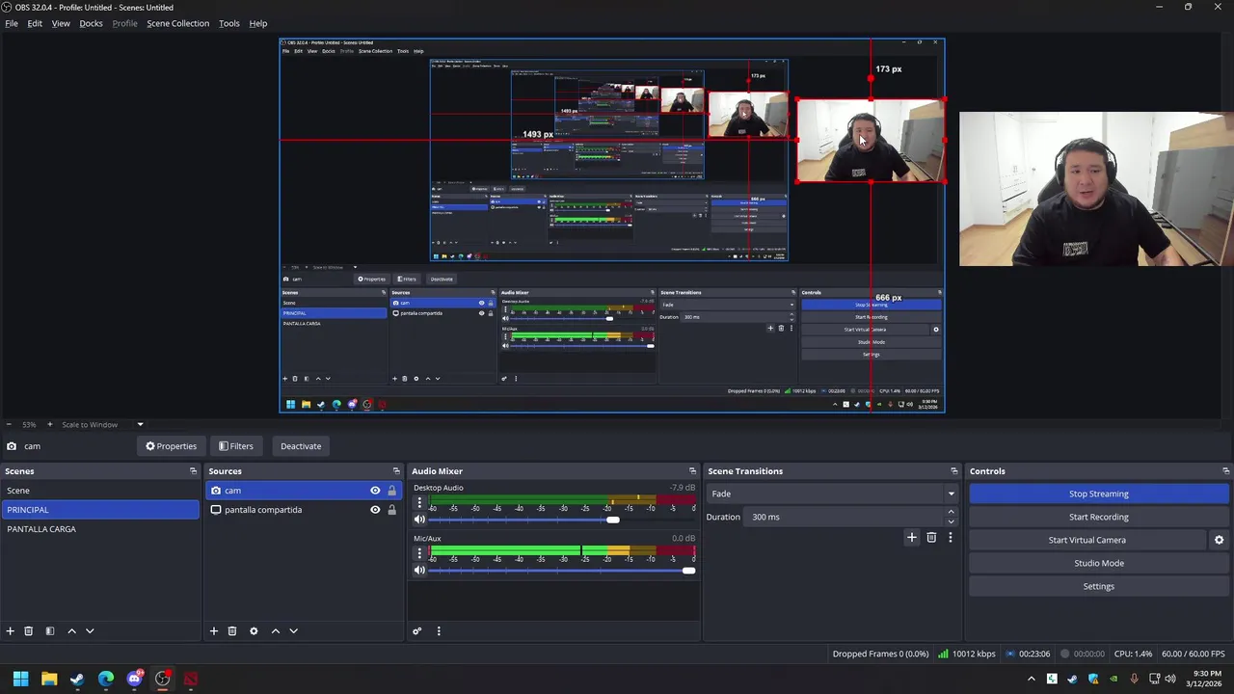Decrease transition duration stepper down arrow
Screen dimensions: 1234x694
coord(952,521)
